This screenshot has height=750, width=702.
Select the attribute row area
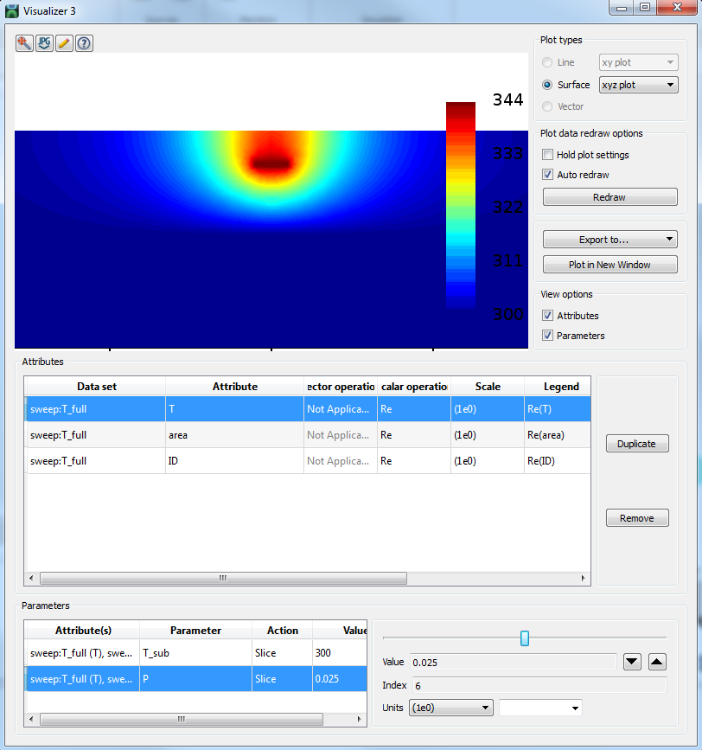click(x=309, y=435)
